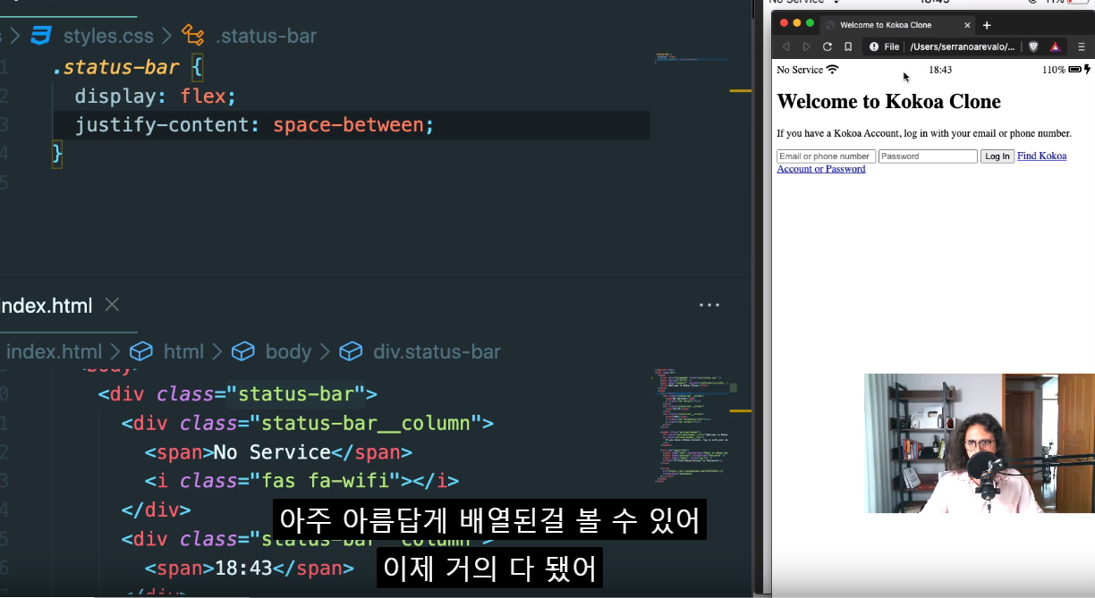
Task: Click the lightning bolt charging icon
Action: (1087, 69)
